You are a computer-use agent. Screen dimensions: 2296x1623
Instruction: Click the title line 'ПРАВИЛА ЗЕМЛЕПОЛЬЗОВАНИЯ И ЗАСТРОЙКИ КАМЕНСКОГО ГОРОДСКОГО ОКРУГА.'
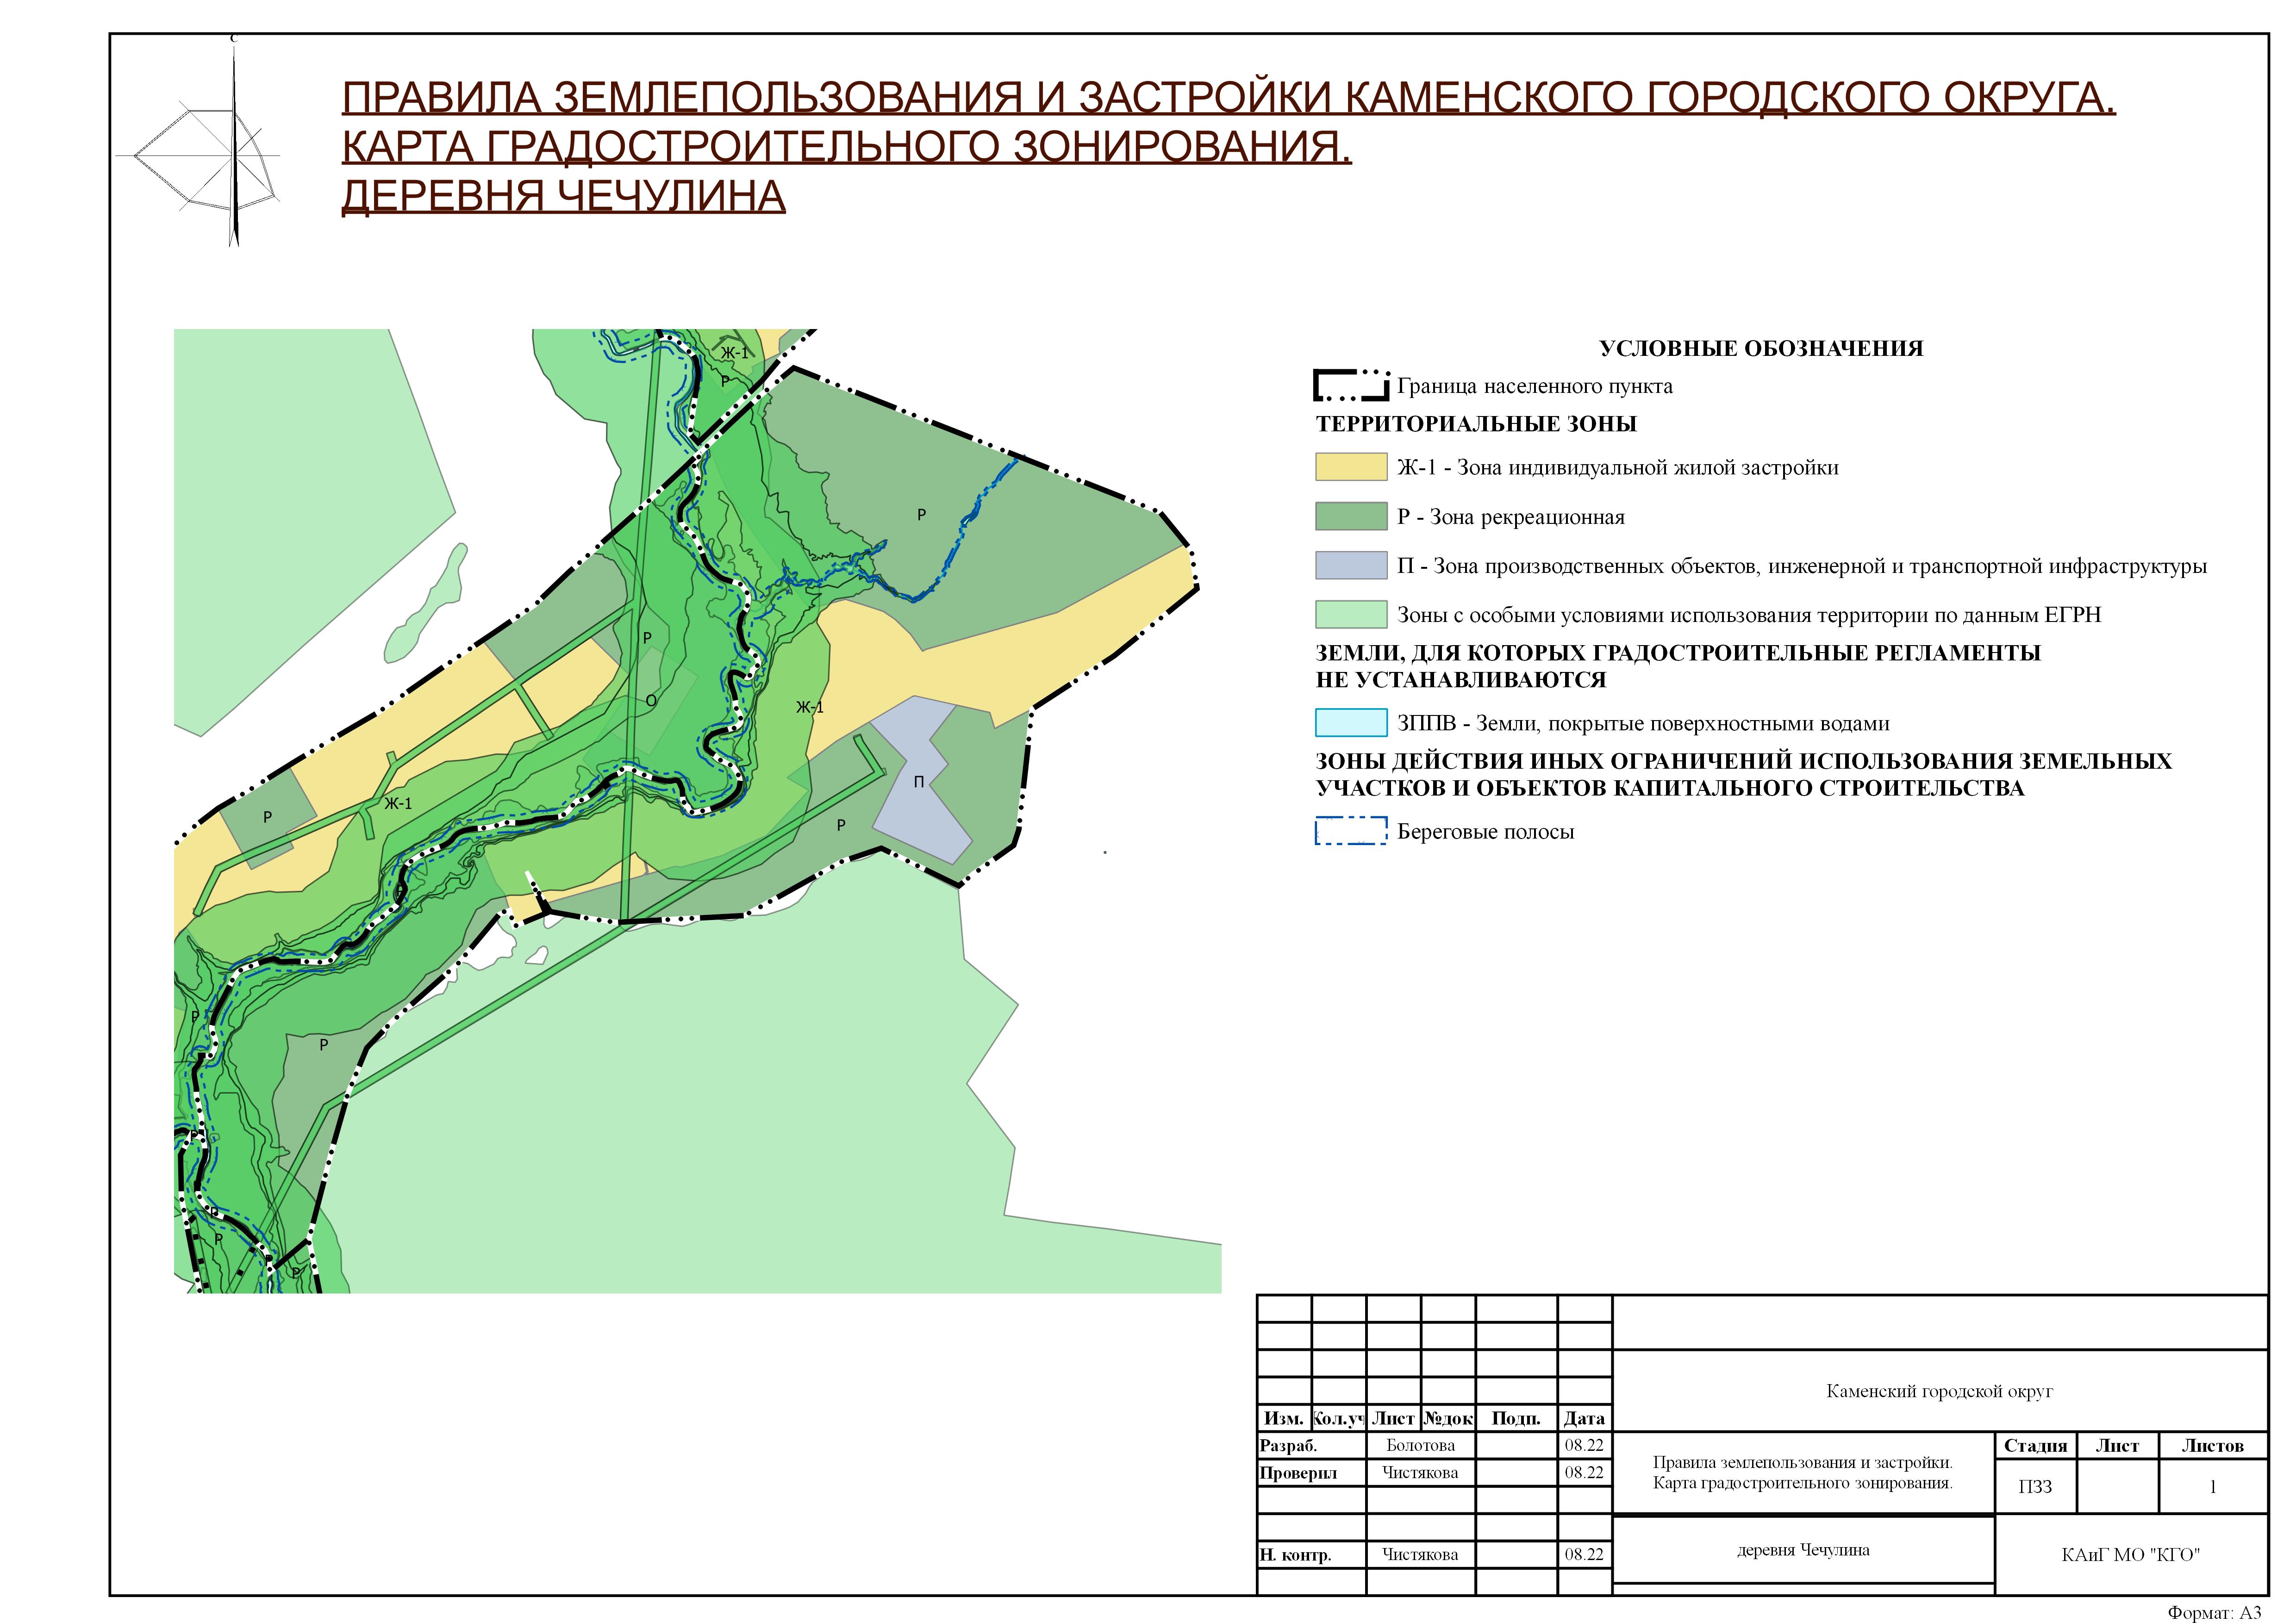(x=1229, y=98)
